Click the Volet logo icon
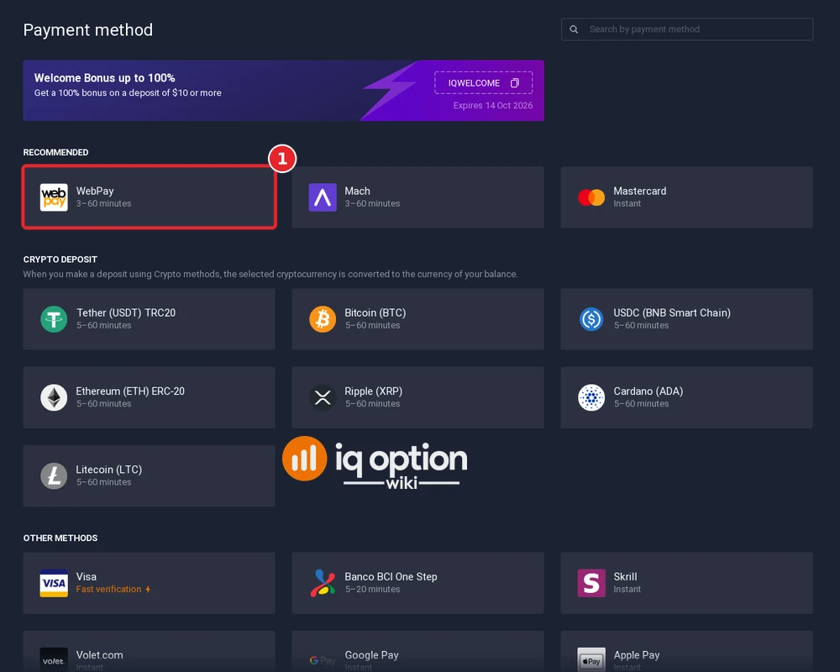840x672 pixels. pos(54,660)
